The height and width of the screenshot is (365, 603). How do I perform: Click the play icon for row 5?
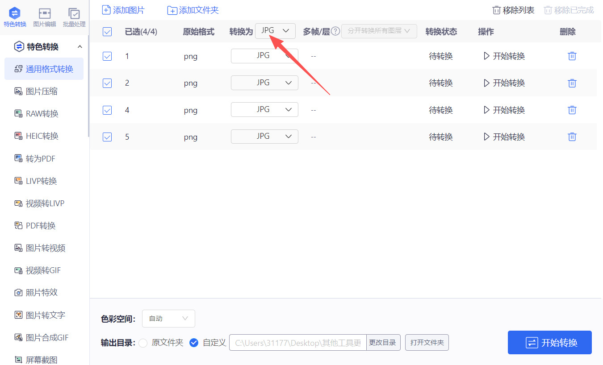[x=486, y=137]
